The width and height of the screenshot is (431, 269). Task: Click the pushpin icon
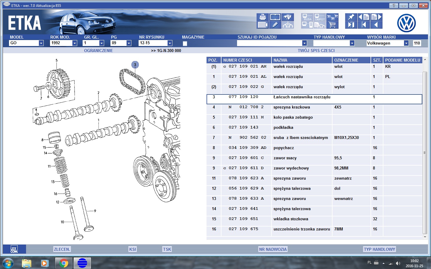pyautogui.click(x=351, y=17)
